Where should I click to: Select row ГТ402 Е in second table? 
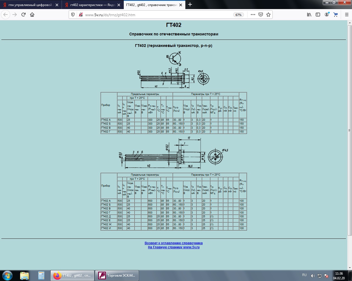tap(174, 220)
